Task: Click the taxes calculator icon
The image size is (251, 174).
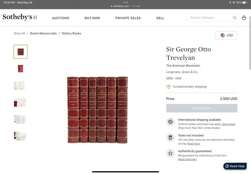Action: [170, 137]
